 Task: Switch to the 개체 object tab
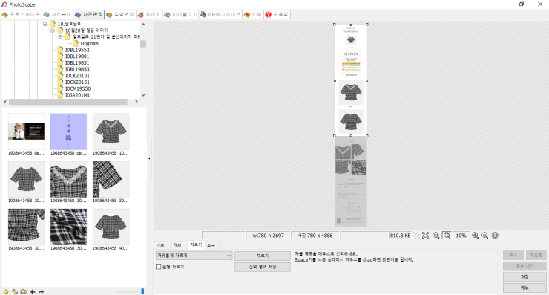click(177, 245)
